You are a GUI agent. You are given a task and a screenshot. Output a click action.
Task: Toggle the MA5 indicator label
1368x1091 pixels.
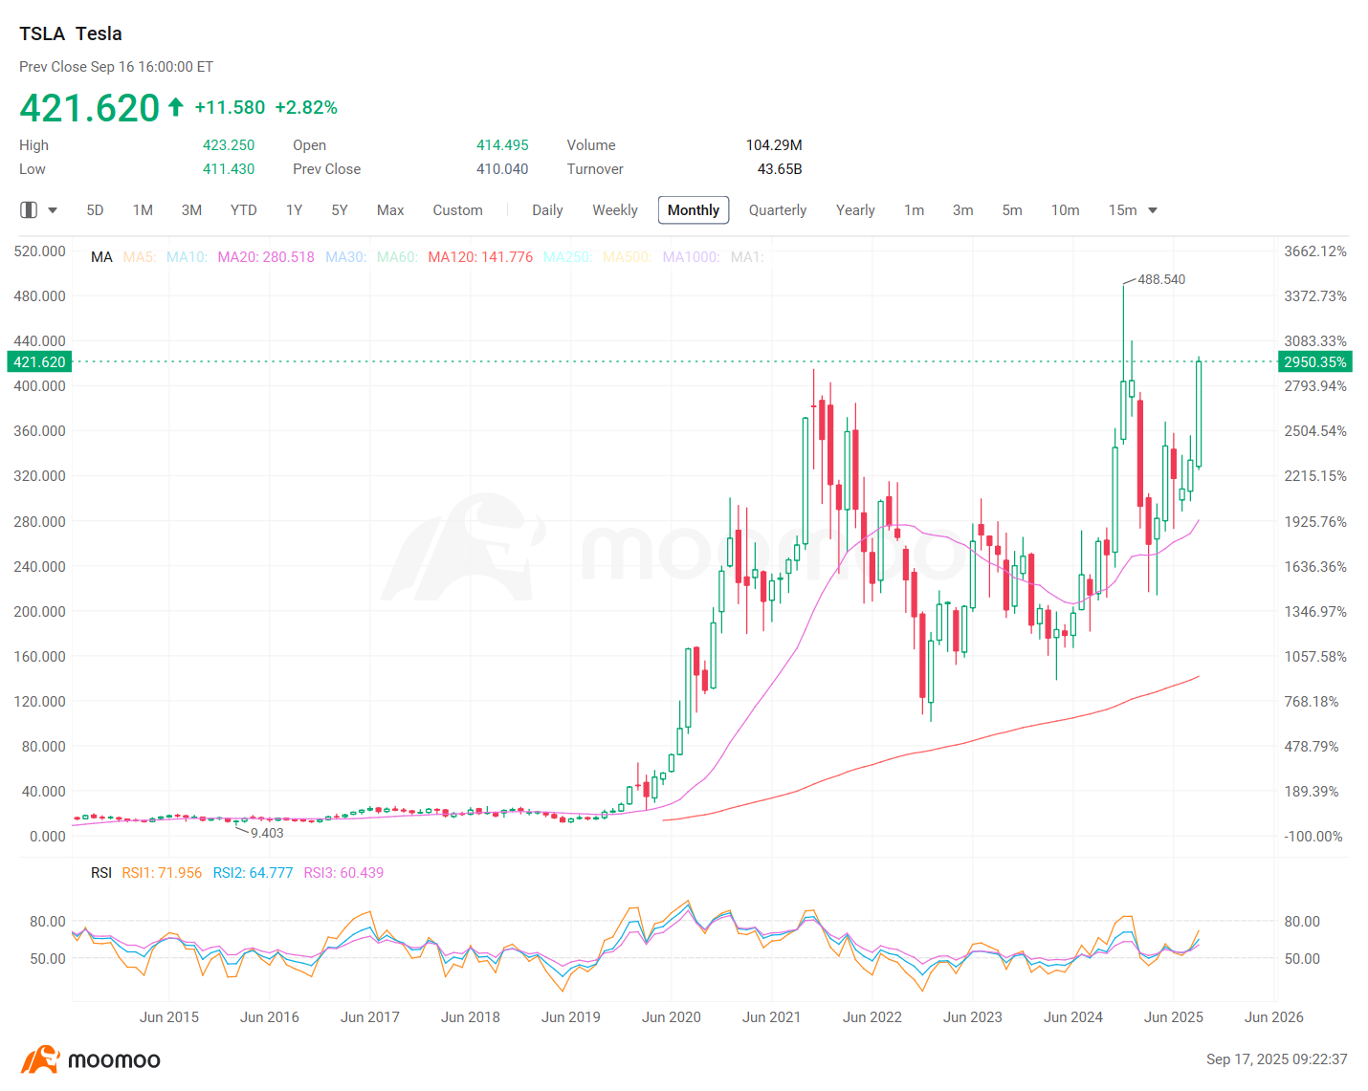pos(139,257)
